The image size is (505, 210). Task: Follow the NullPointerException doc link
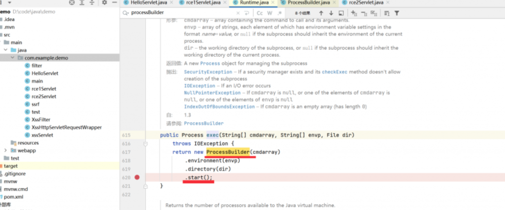click(x=213, y=93)
